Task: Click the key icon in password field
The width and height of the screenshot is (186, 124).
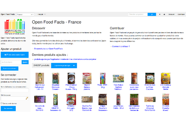Action: (27, 98)
